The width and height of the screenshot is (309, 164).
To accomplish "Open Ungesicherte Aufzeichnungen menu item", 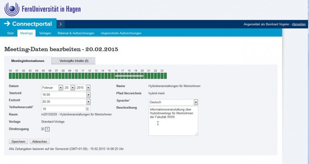I will point(121,33).
